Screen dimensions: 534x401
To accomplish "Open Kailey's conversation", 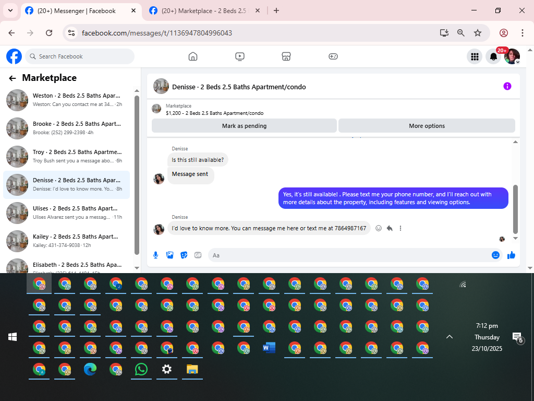I will point(66,241).
